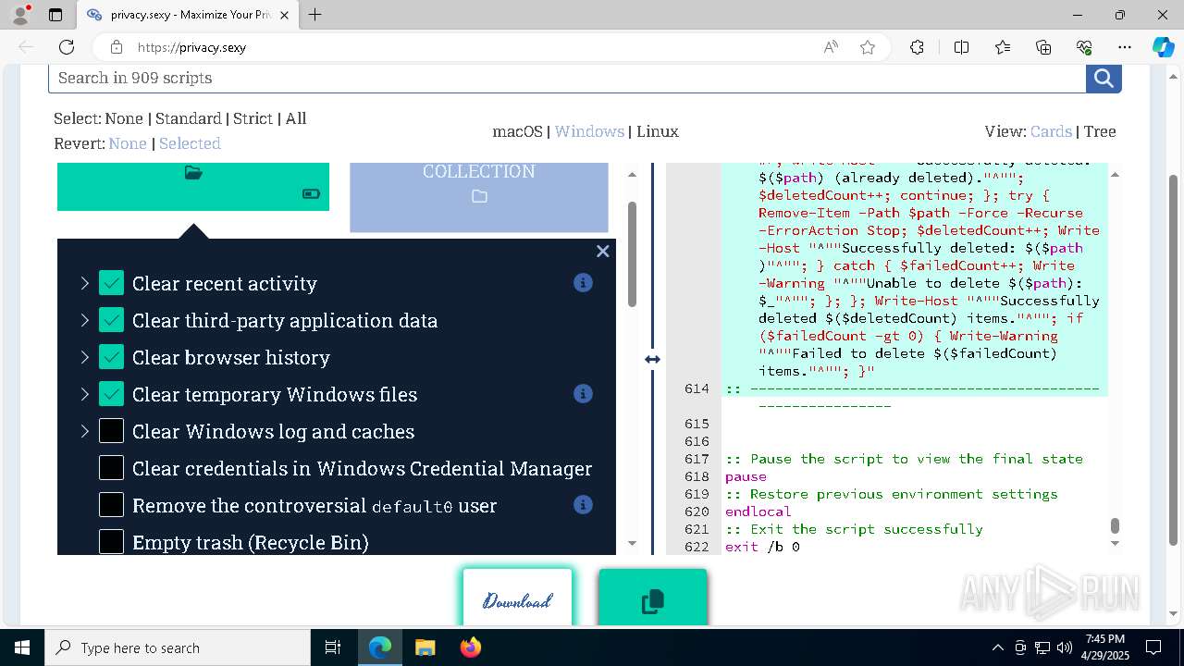Switch to Windows scripts

(589, 131)
